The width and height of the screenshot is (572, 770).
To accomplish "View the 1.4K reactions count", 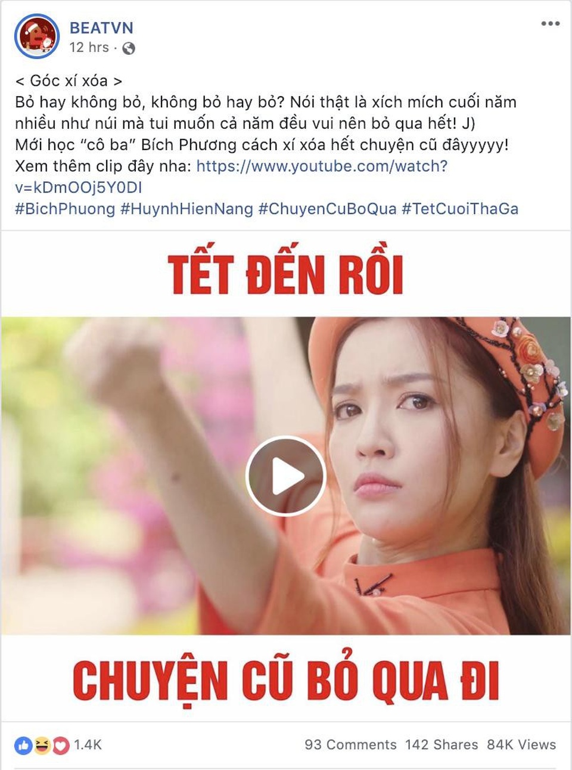I will click(88, 745).
